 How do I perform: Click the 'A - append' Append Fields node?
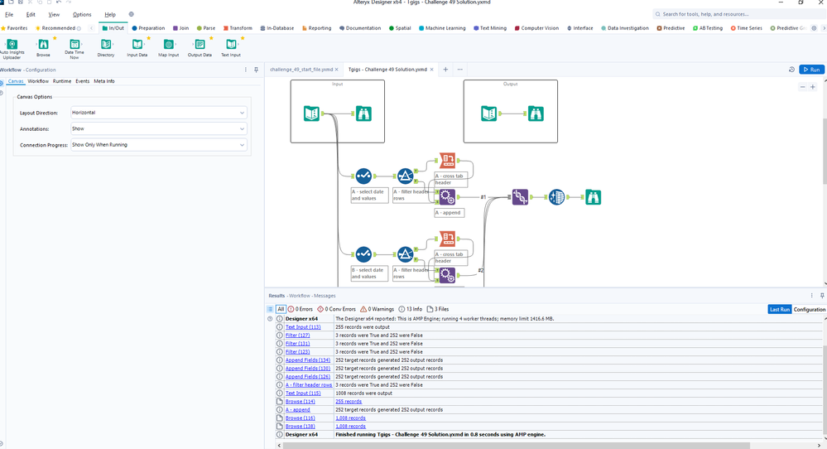(x=447, y=197)
